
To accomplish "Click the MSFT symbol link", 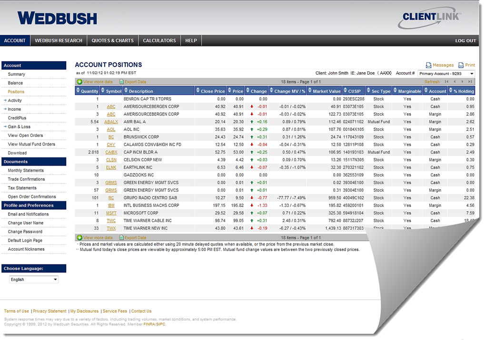I will tap(111, 213).
